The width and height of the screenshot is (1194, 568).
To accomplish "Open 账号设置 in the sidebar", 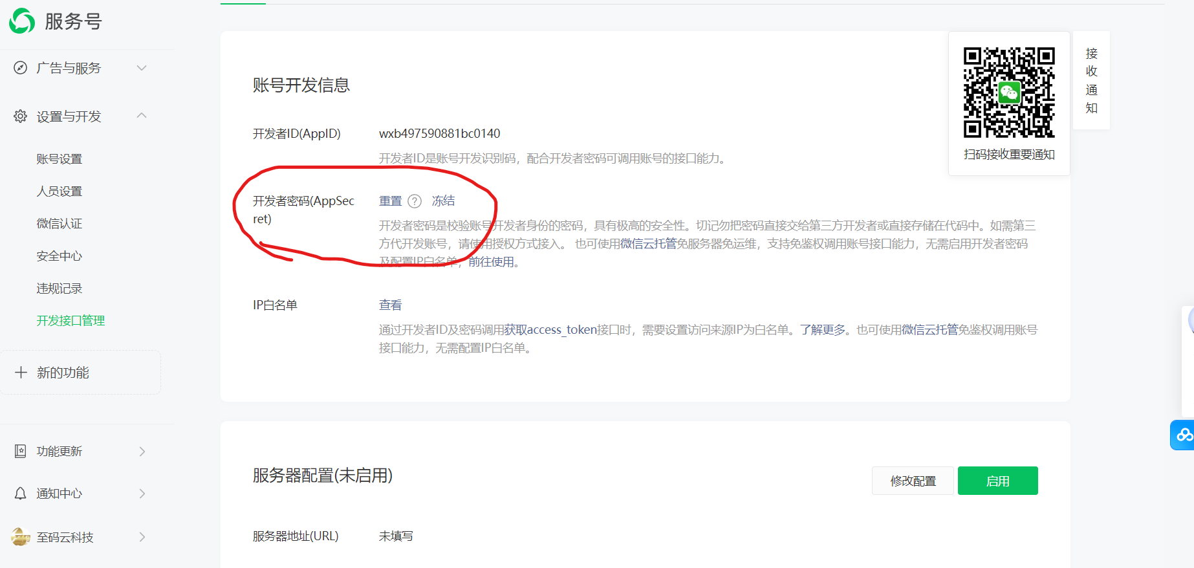I will [60, 159].
